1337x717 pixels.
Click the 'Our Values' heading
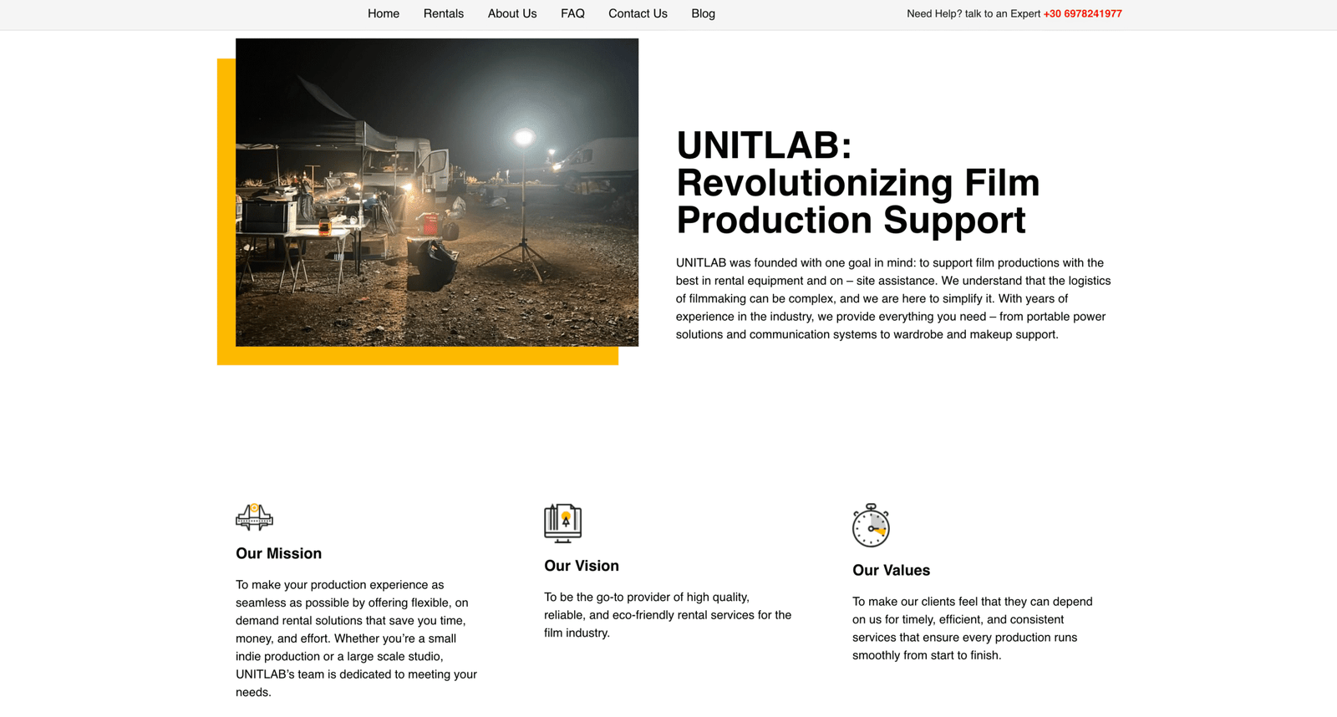pyautogui.click(x=891, y=570)
